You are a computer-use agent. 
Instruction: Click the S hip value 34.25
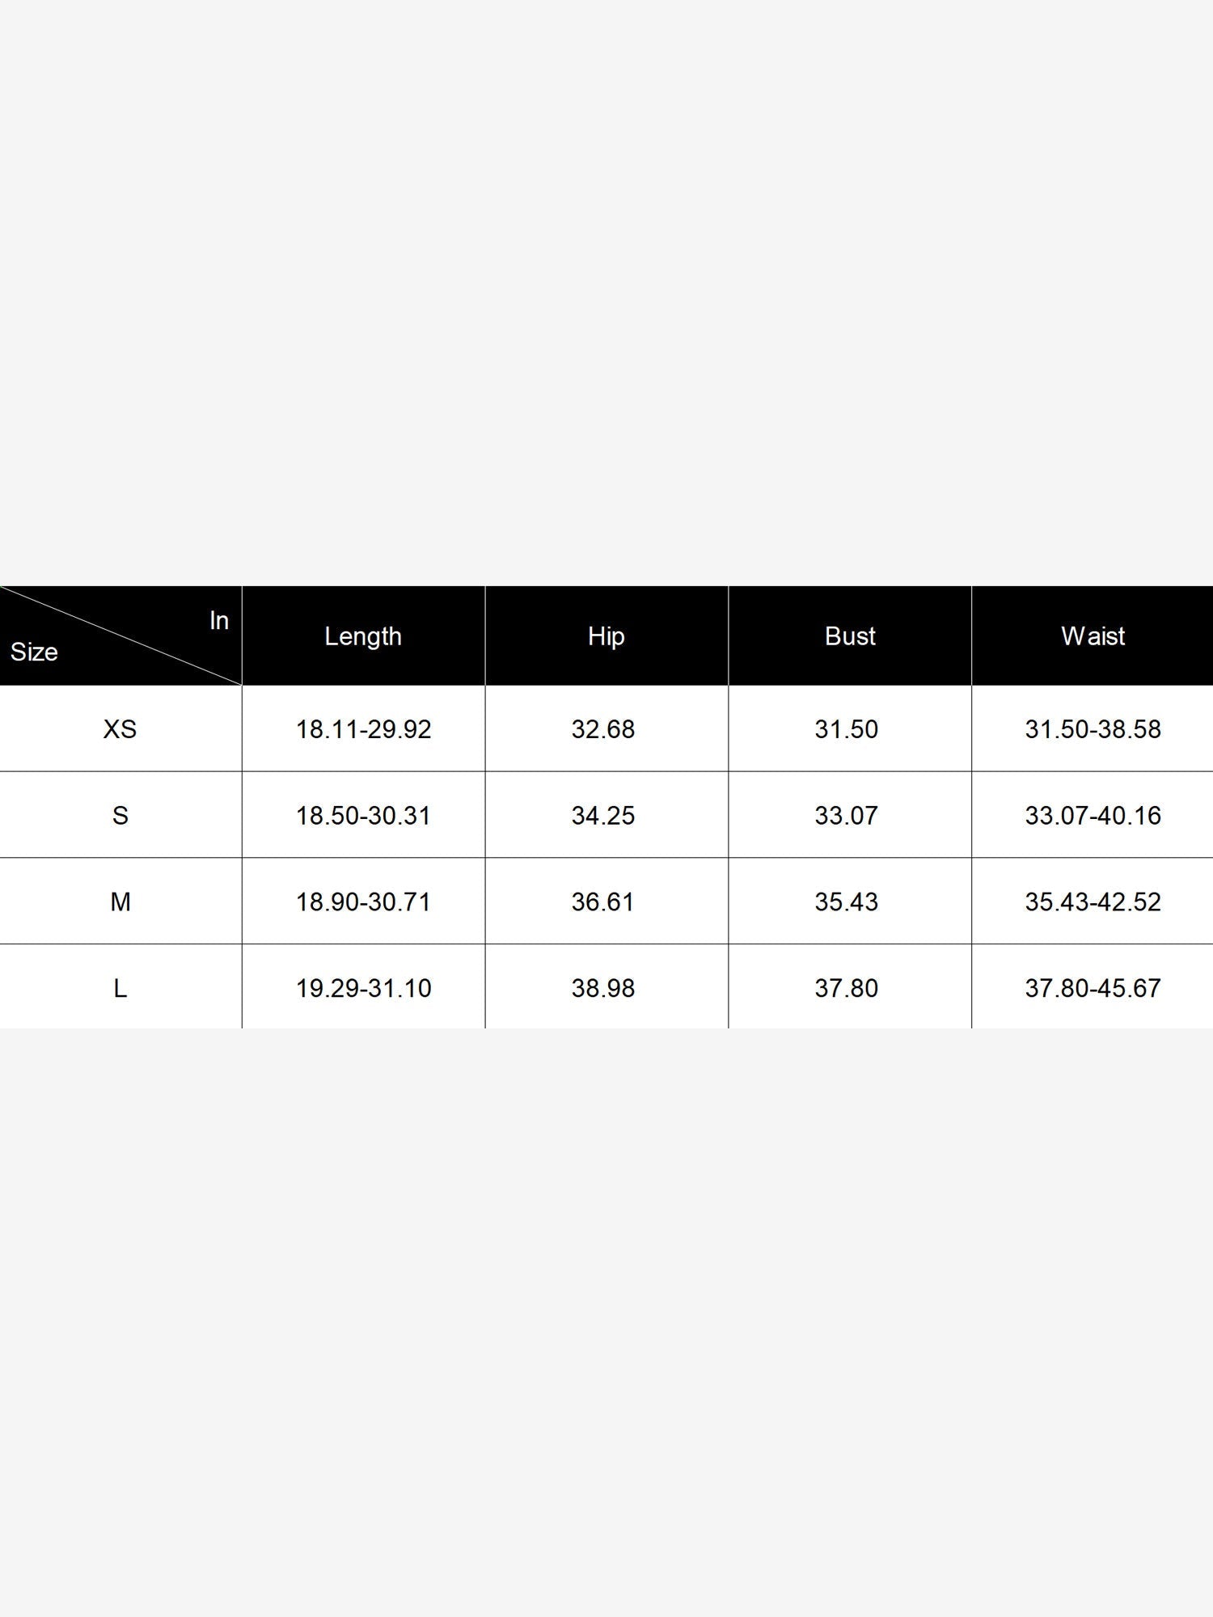(602, 815)
